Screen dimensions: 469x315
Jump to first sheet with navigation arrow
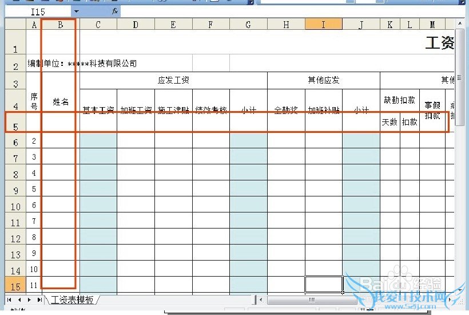9,300
